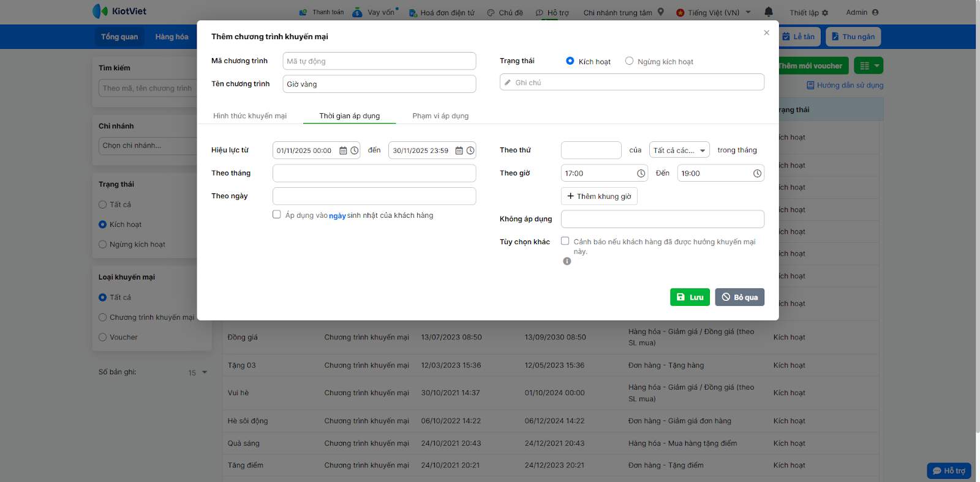Open calendar picker for start date

coord(343,150)
